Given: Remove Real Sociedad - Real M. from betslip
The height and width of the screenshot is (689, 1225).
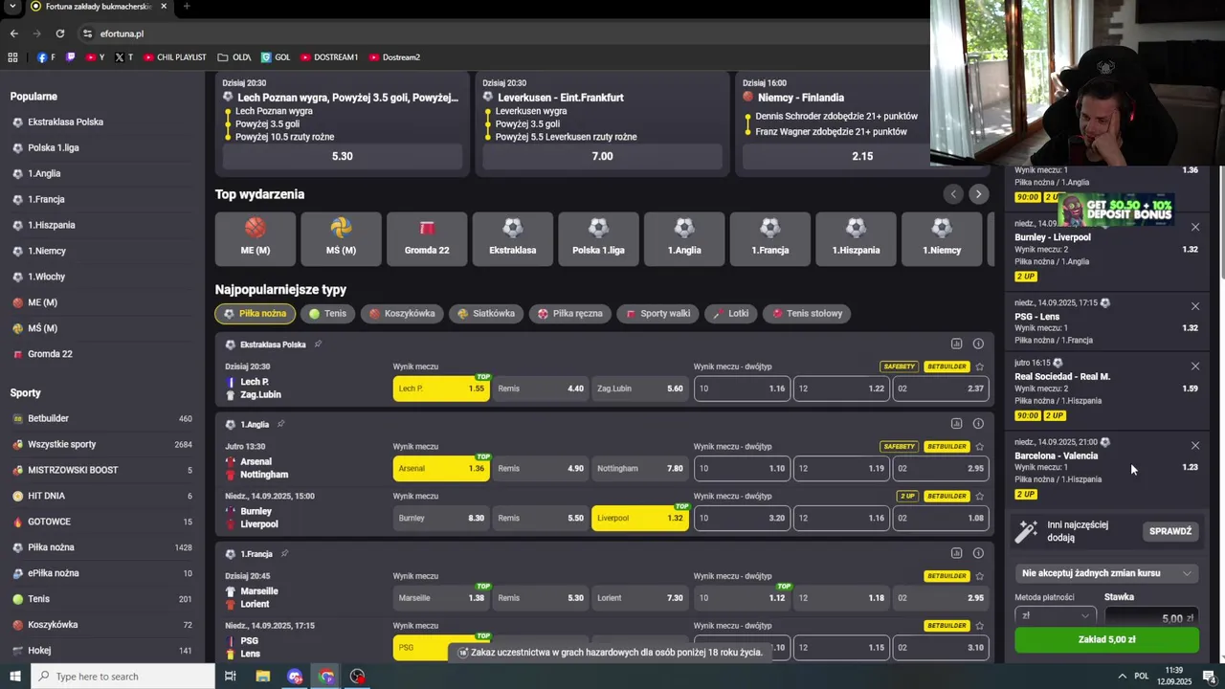Looking at the screenshot, I should tap(1195, 367).
